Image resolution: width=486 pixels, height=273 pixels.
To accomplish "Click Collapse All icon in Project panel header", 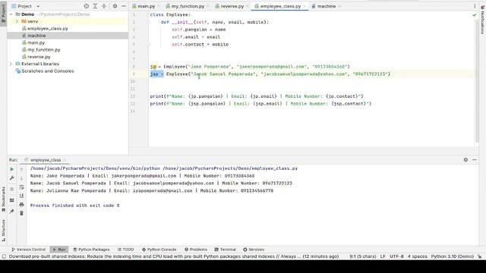I will (104, 6).
